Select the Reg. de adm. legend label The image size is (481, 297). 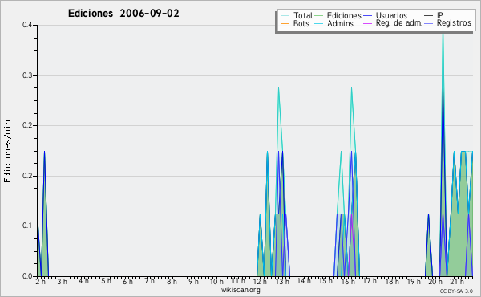point(399,23)
